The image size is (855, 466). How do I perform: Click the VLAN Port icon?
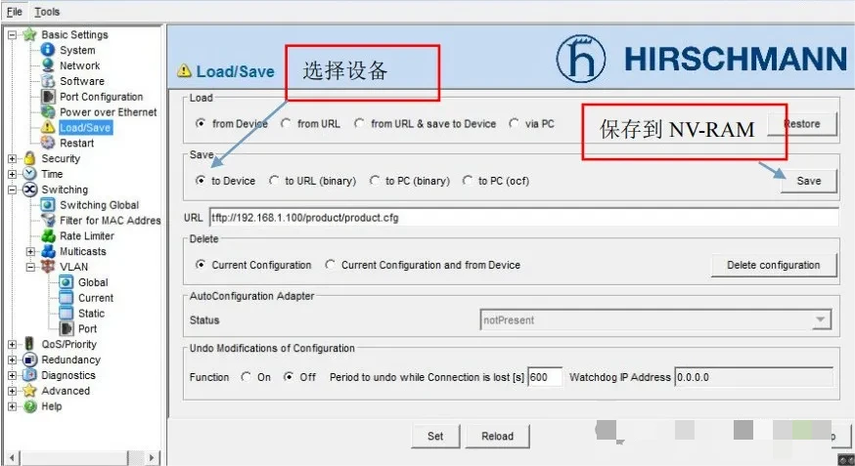coord(66,329)
